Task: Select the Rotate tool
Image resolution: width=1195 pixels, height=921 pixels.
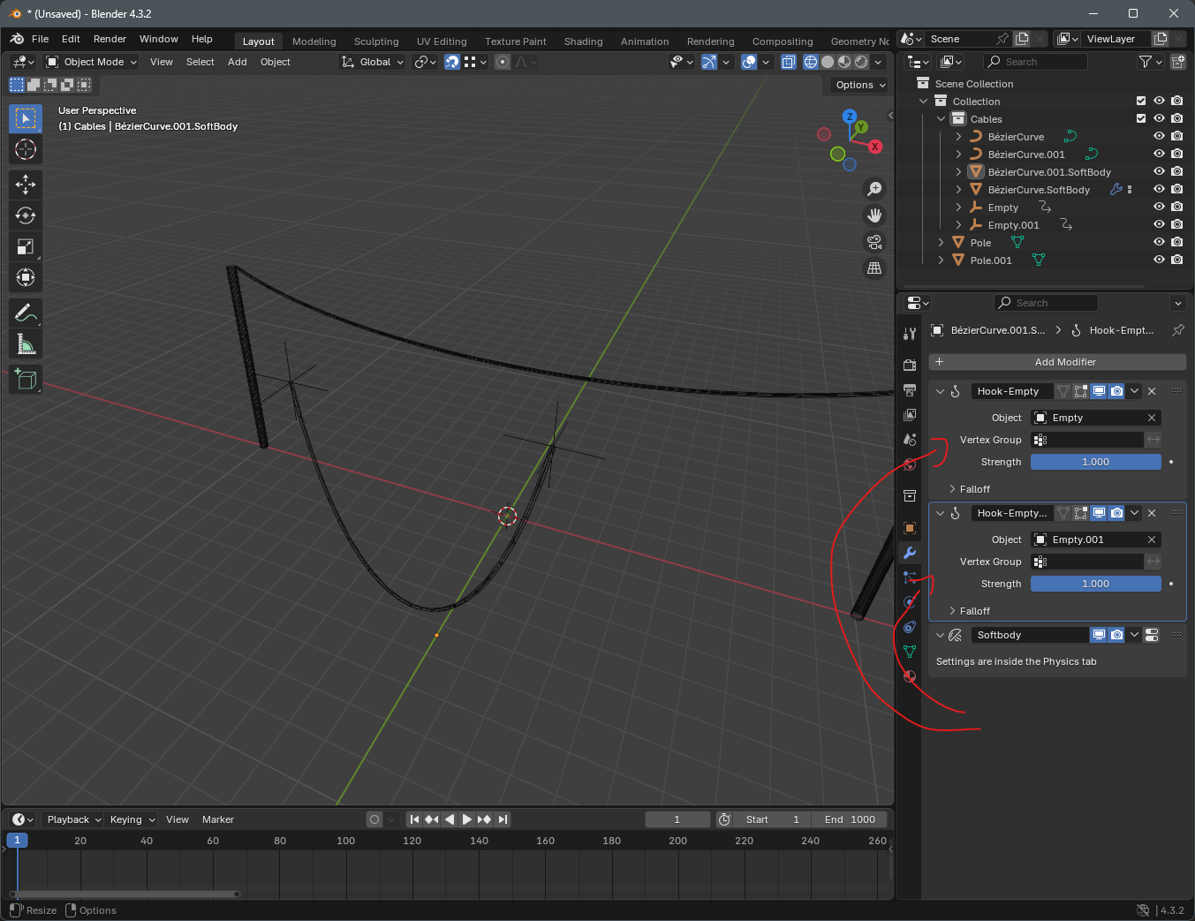Action: click(26, 215)
